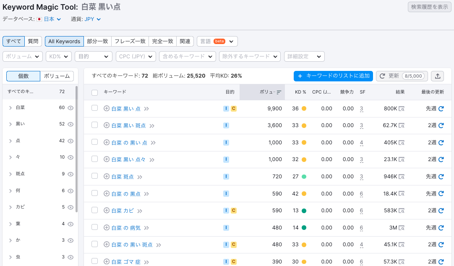Click すべてのキーワード row in sidebar
This screenshot has width=454, height=266.
39,91
